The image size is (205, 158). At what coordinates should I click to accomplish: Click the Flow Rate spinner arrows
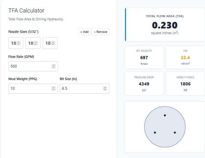pyautogui.click(x=54, y=66)
